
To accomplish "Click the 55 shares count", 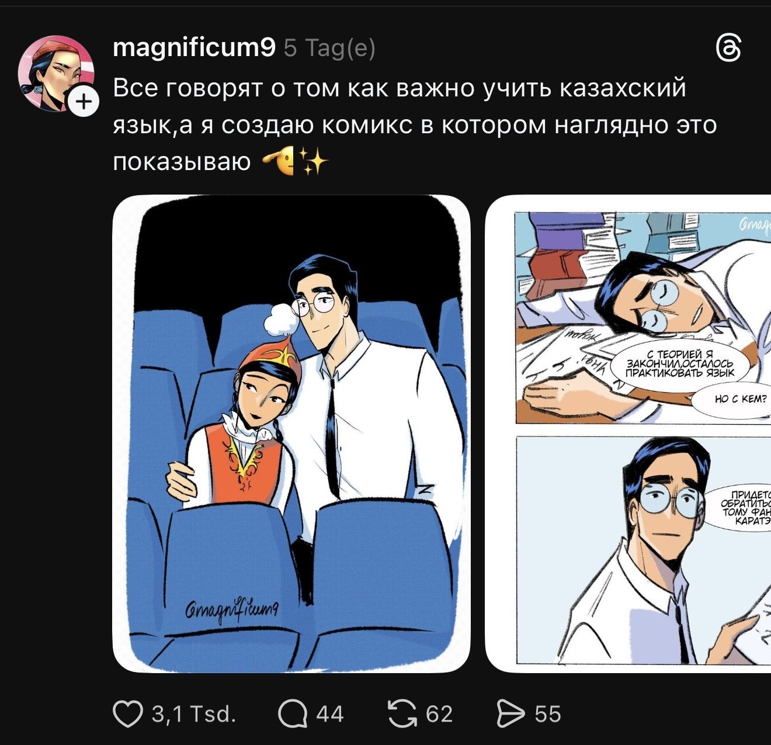I will tap(548, 714).
